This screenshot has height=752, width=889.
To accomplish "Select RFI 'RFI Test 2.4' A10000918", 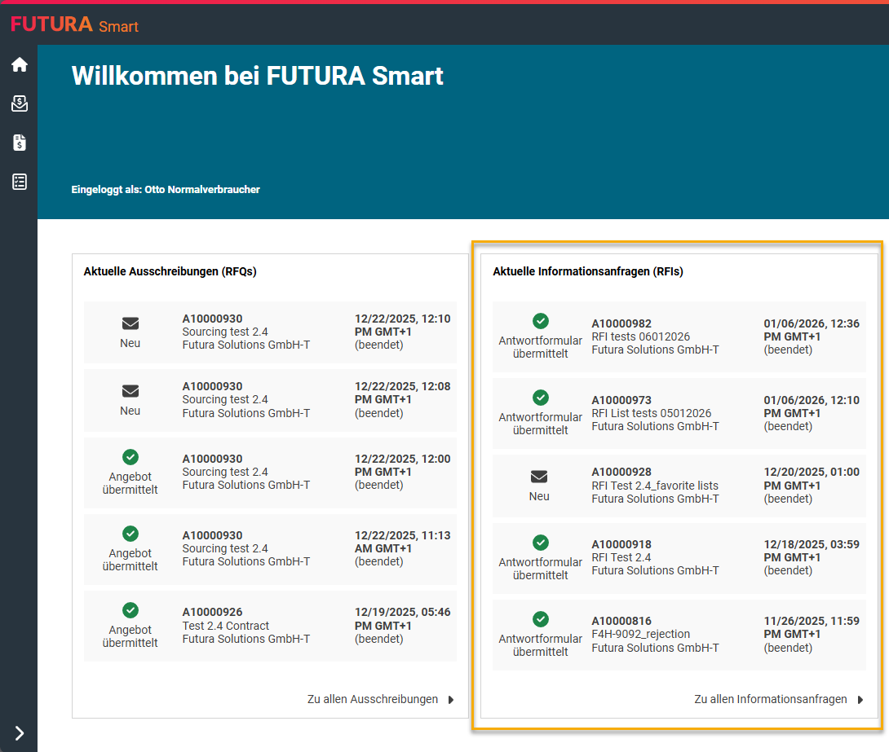I will [x=621, y=557].
